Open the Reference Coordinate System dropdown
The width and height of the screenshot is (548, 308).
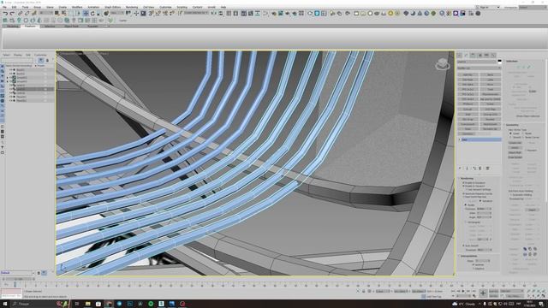(117, 14)
